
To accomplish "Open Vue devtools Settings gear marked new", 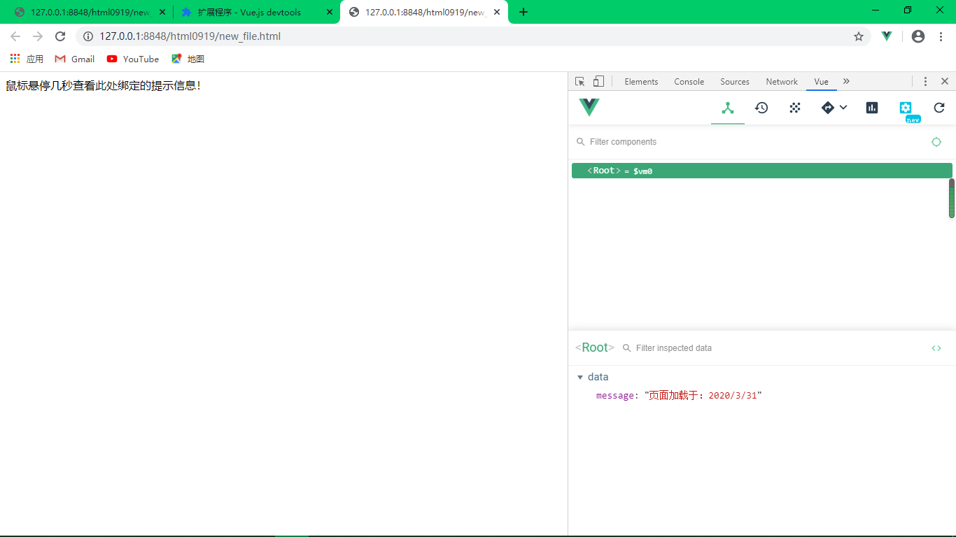I will click(x=906, y=107).
